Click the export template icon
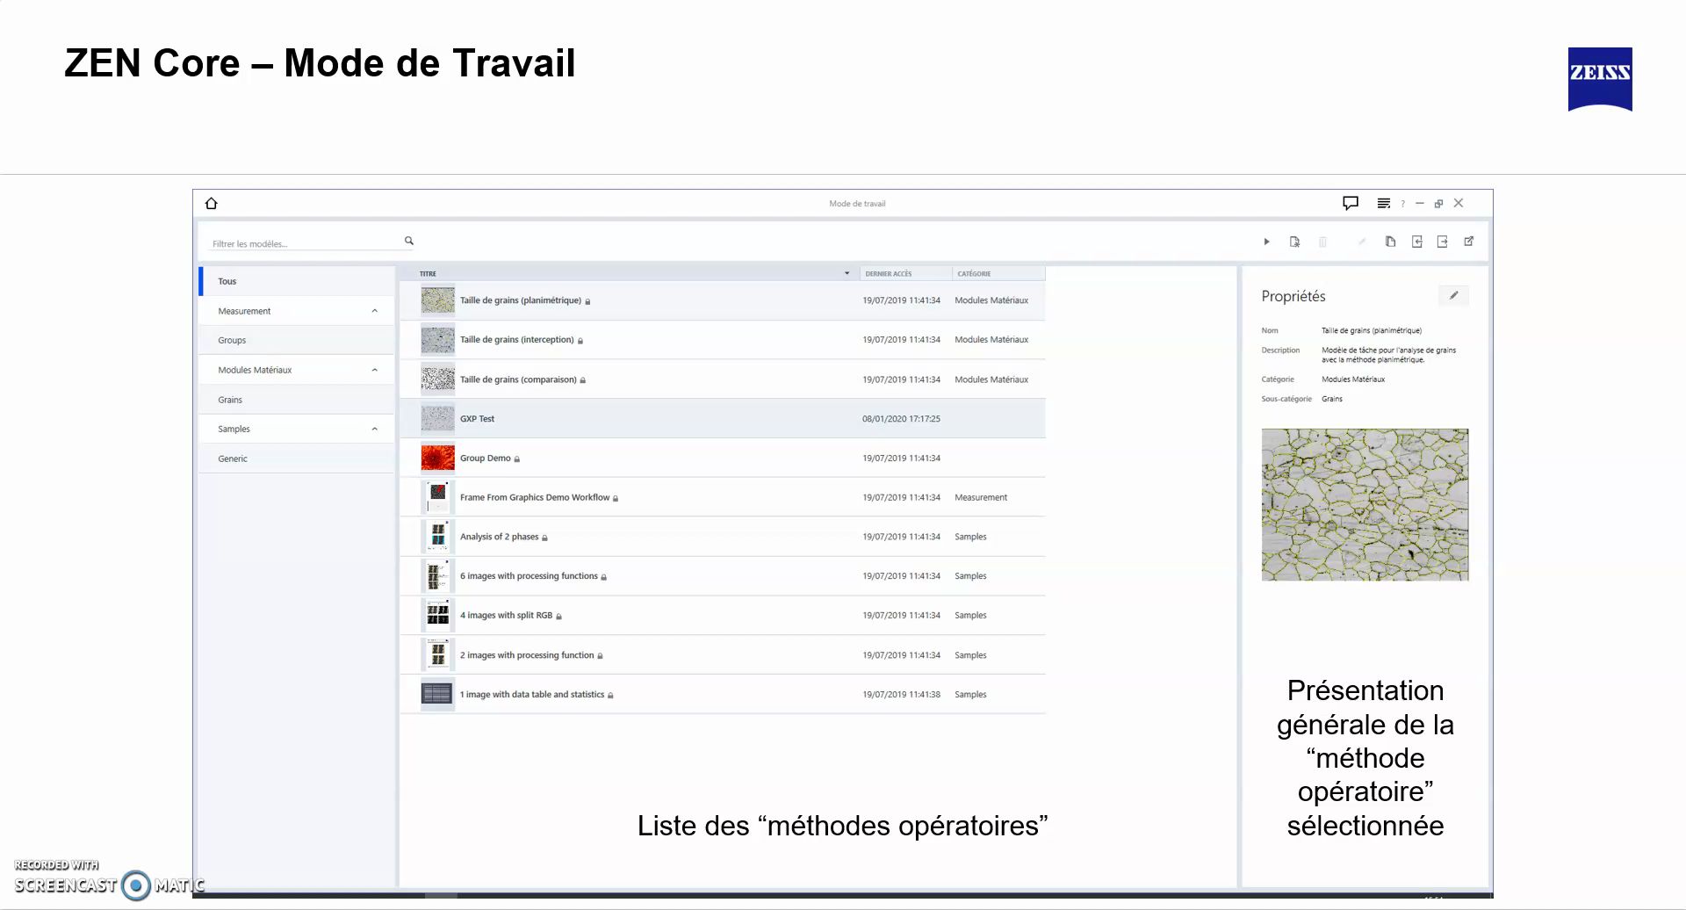This screenshot has width=1686, height=910. [1442, 242]
